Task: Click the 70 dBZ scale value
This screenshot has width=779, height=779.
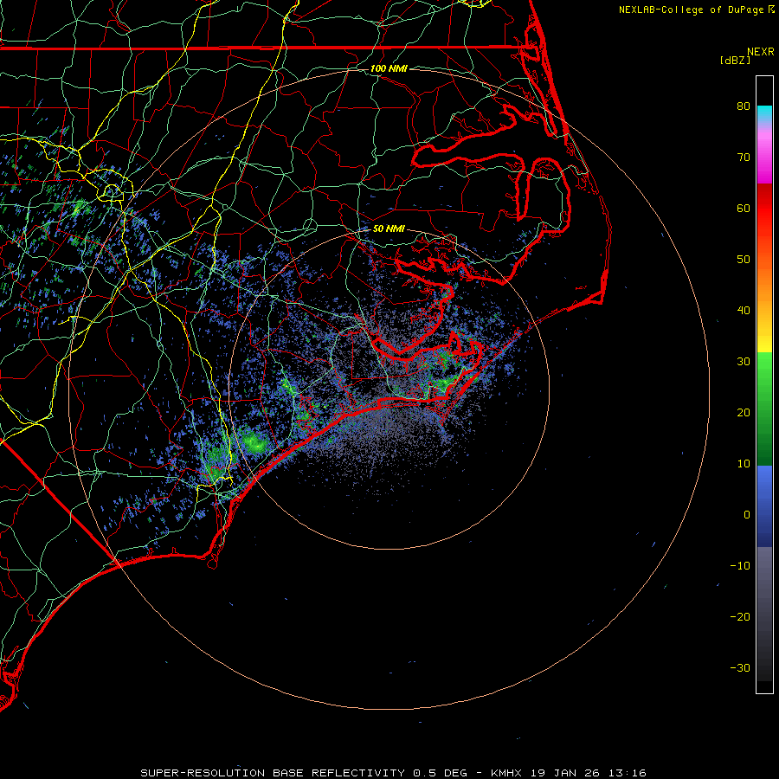Action: click(x=744, y=157)
